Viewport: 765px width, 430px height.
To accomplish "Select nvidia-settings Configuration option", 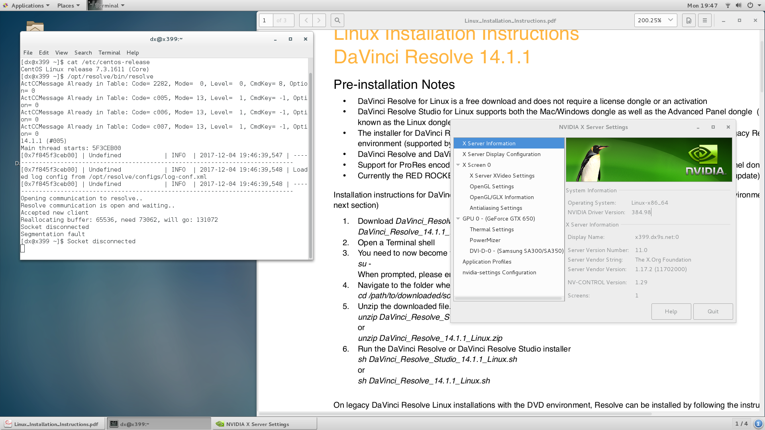I will tap(498, 272).
